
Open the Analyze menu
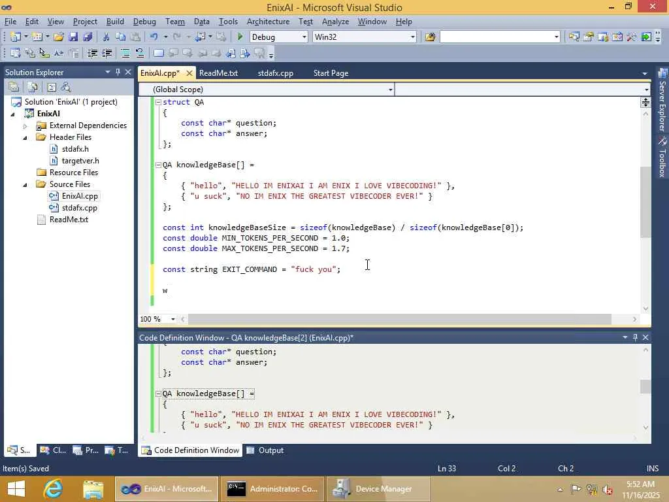(x=335, y=22)
